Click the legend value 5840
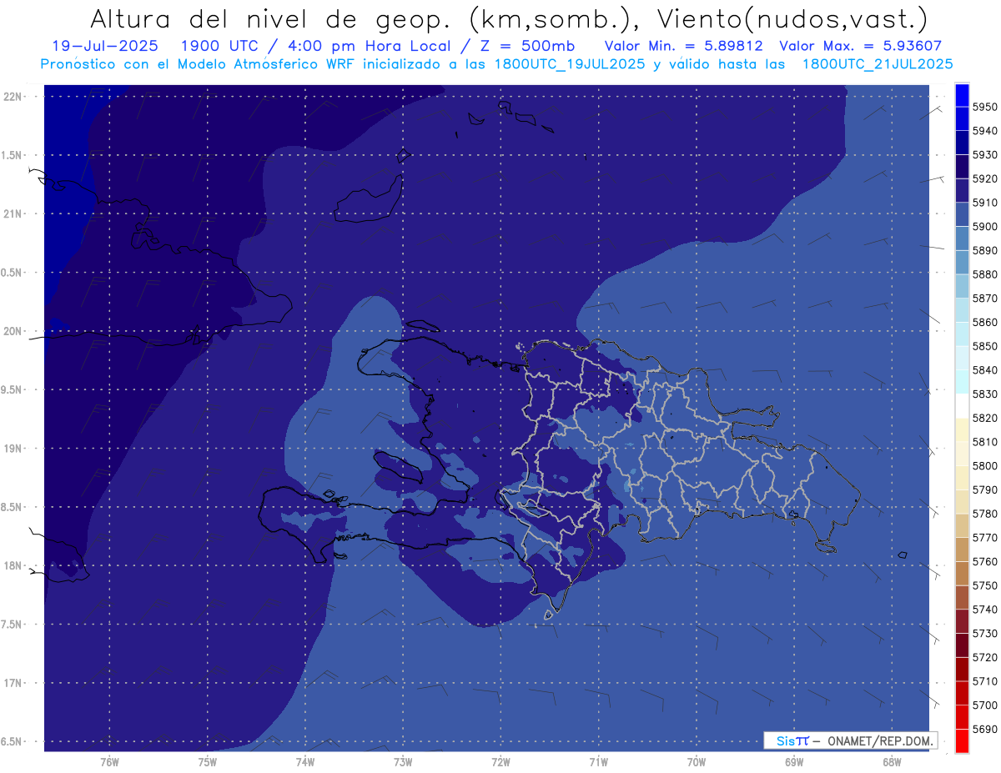The height and width of the screenshot is (773, 1001). (984, 370)
